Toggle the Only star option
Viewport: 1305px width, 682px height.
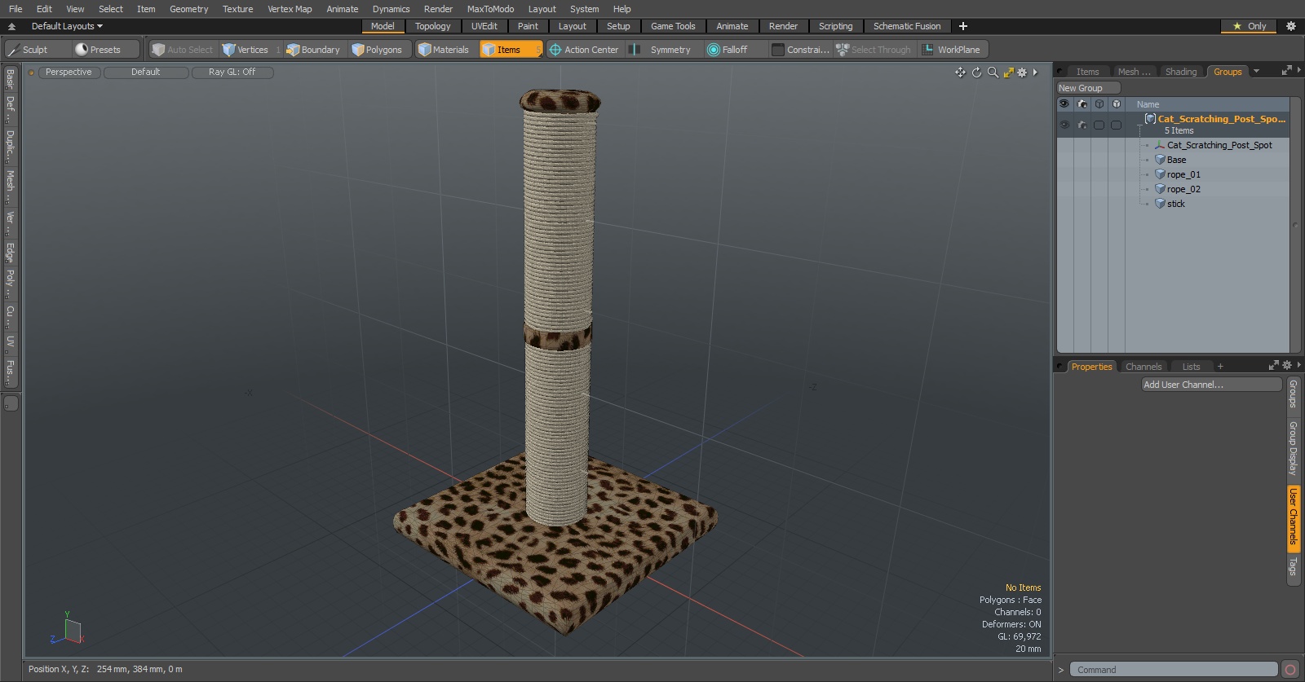tap(1249, 26)
